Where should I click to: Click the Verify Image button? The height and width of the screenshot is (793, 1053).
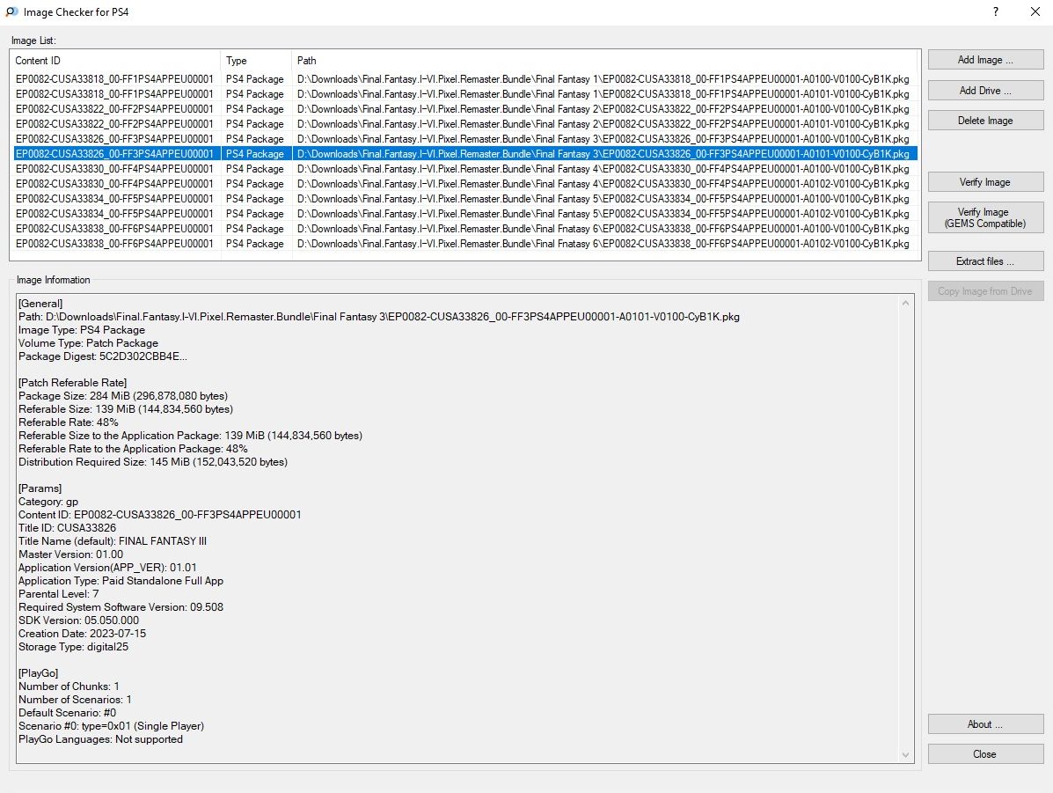[985, 182]
